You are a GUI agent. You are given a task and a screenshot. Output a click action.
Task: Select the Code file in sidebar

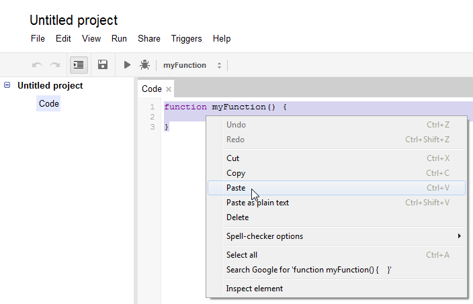[x=48, y=104]
